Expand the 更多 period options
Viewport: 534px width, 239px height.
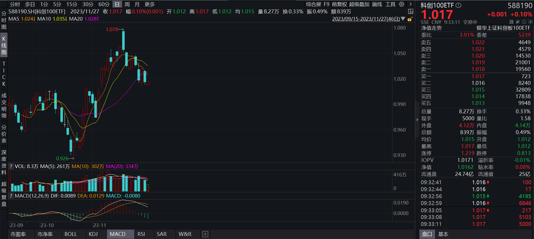coord(150,4)
